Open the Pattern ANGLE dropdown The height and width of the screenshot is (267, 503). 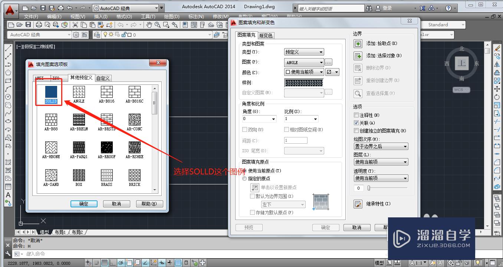tap(304, 63)
